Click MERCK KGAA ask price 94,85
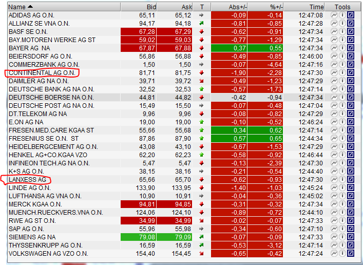Image resolution: width=363 pixels, height=265 pixels. [x=175, y=204]
